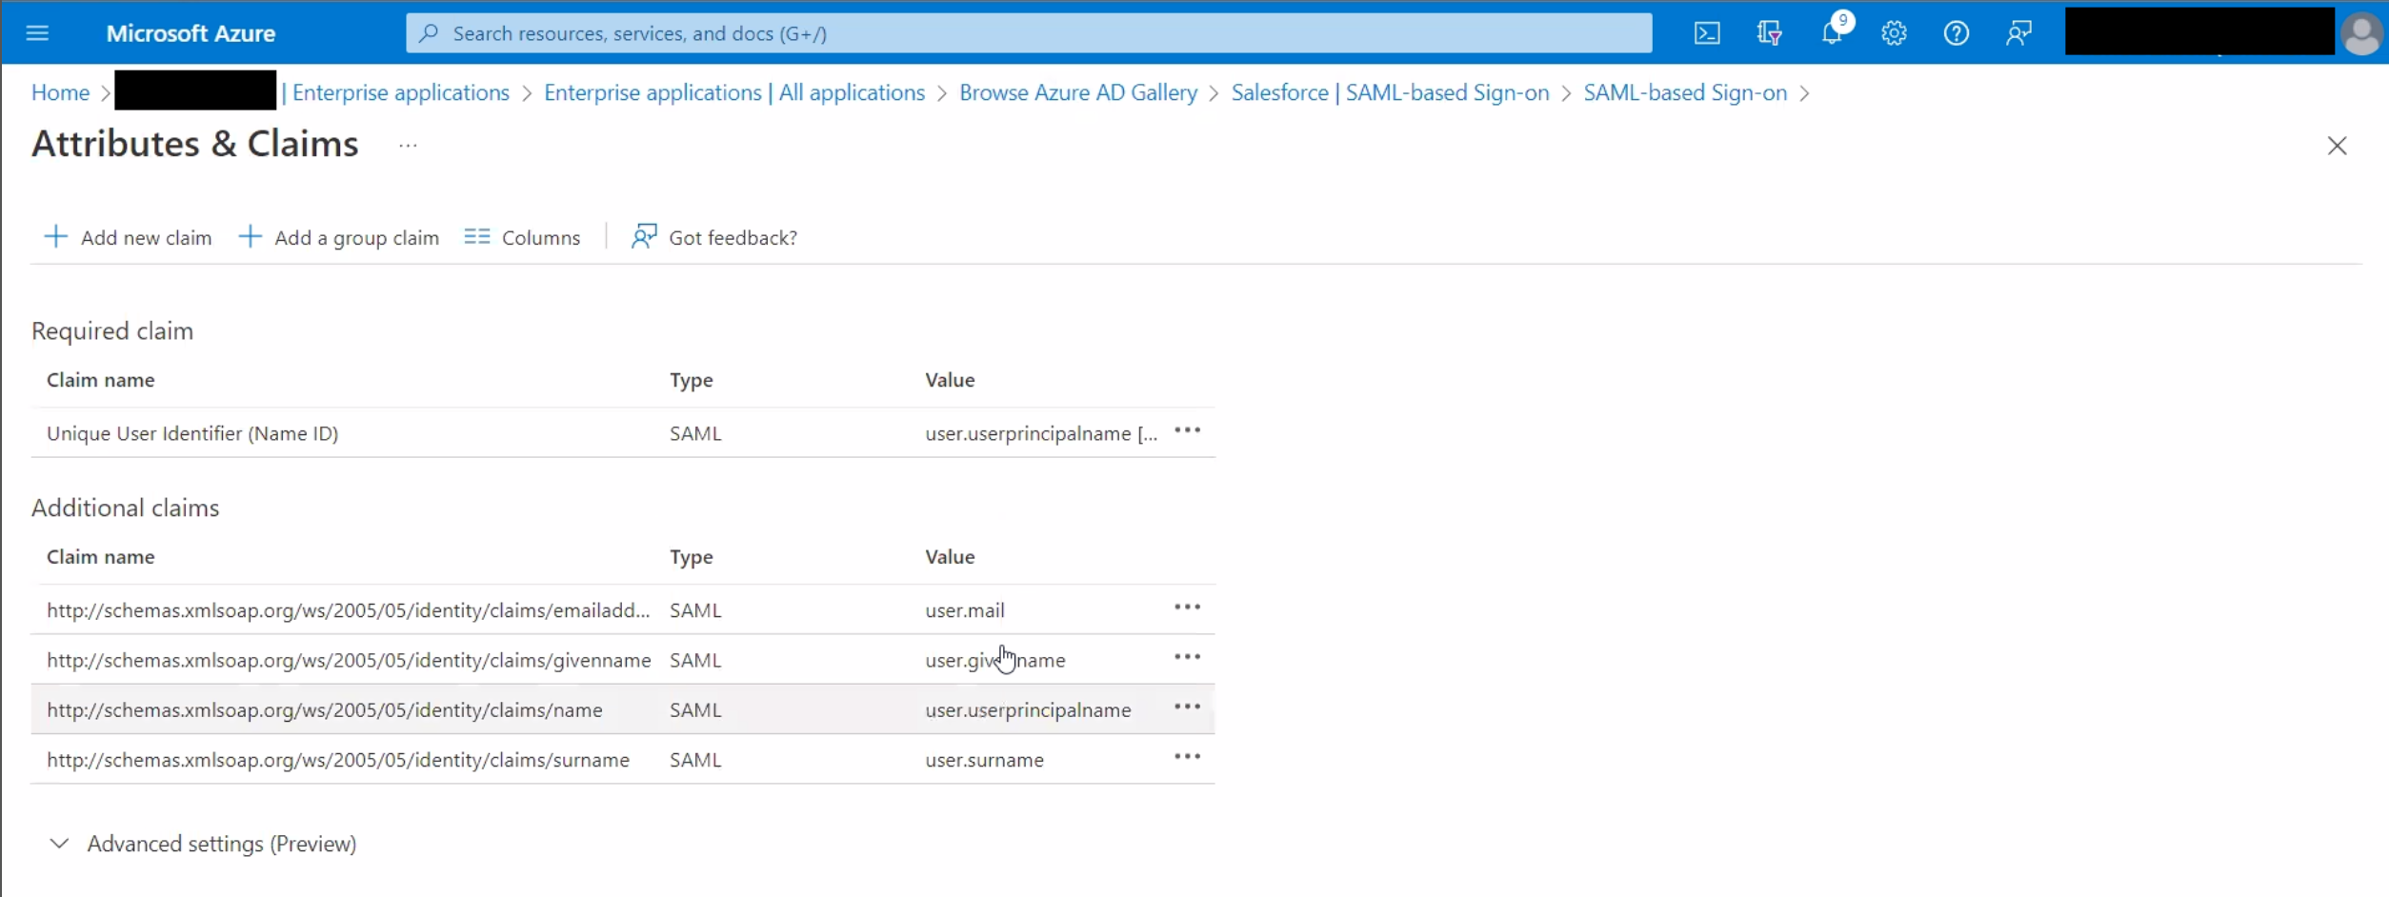This screenshot has height=897, width=2389.
Task: Open Browse Azure AD Gallery breadcrumb
Action: click(x=1078, y=92)
